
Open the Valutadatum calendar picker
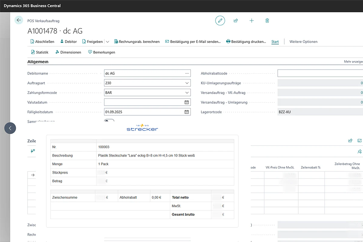(187, 102)
